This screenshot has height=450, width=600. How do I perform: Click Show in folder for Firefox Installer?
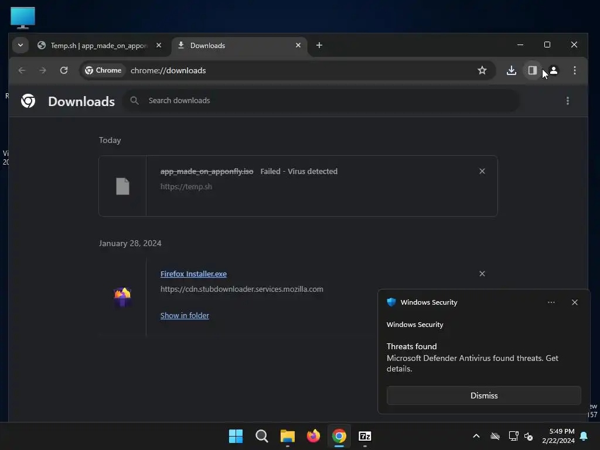pyautogui.click(x=185, y=316)
